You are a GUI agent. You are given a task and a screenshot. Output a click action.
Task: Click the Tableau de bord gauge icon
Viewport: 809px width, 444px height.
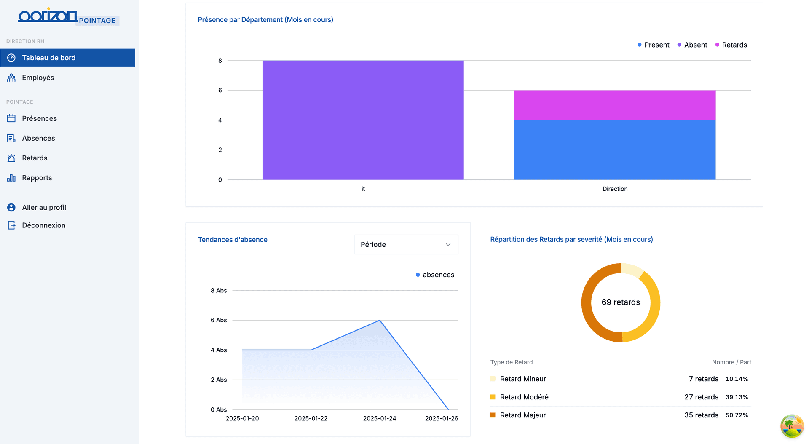(x=11, y=58)
